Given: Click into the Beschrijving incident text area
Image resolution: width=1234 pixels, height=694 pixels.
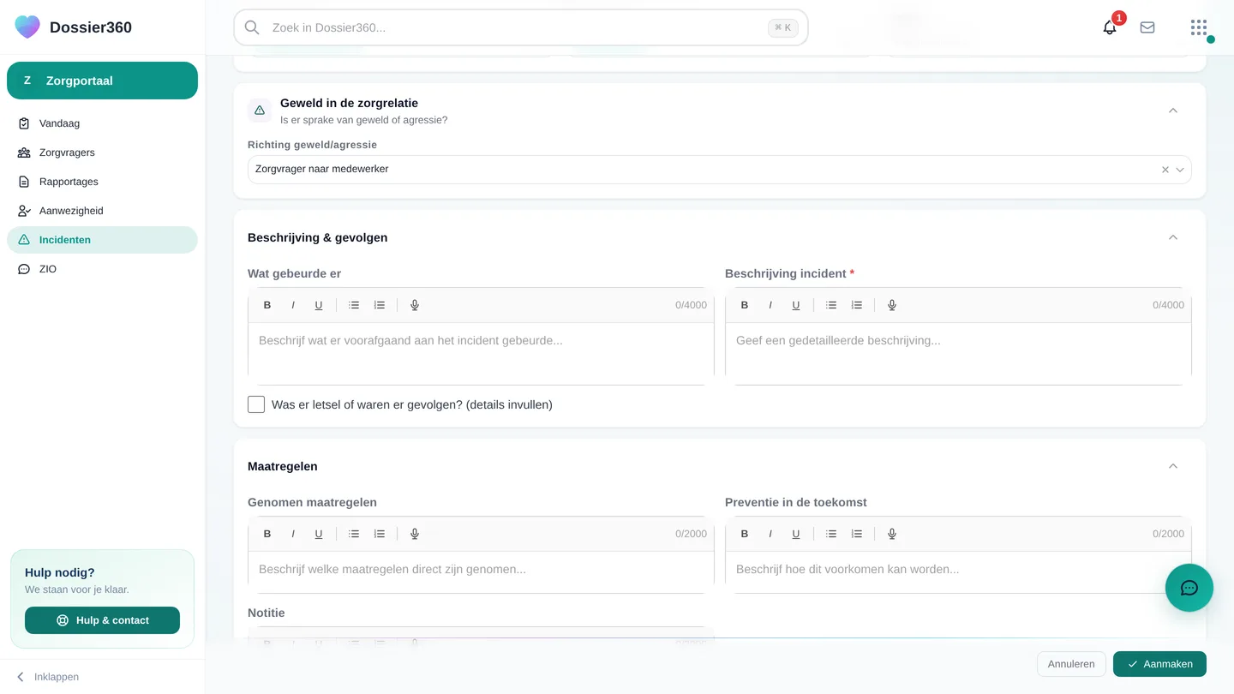Looking at the screenshot, I should point(958,353).
